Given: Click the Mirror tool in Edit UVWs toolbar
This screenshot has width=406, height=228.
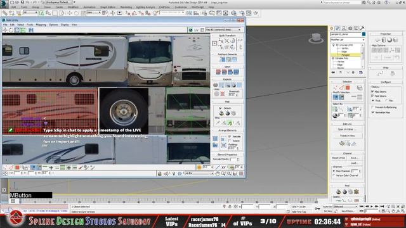Looking at the screenshot, I should point(31,30).
